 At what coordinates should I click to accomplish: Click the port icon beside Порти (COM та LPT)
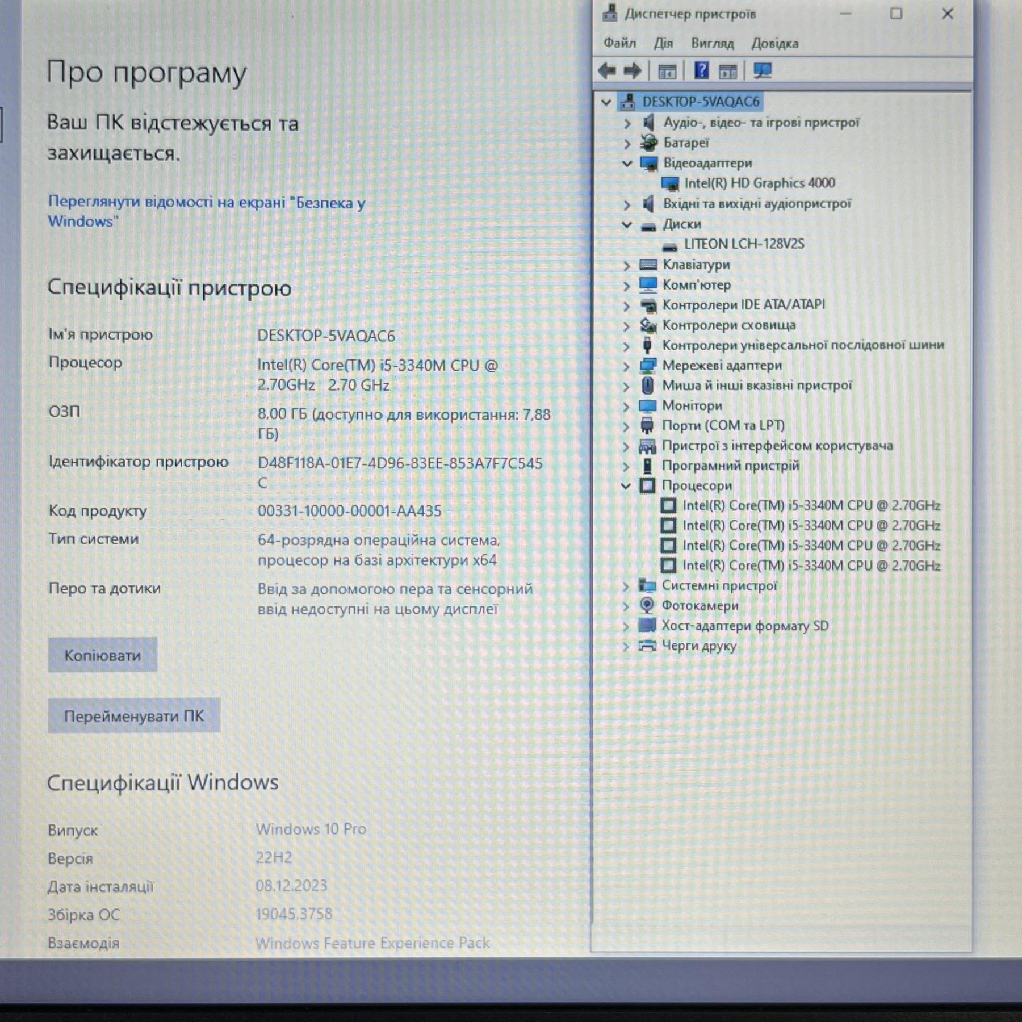pos(647,425)
